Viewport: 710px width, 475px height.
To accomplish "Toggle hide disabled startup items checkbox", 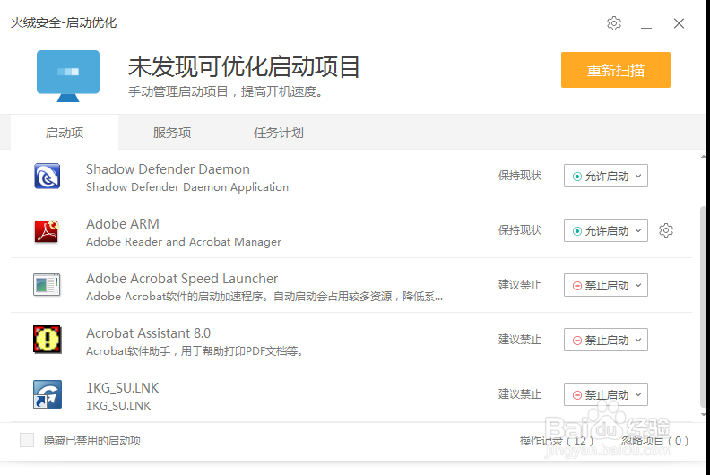I will point(27,440).
